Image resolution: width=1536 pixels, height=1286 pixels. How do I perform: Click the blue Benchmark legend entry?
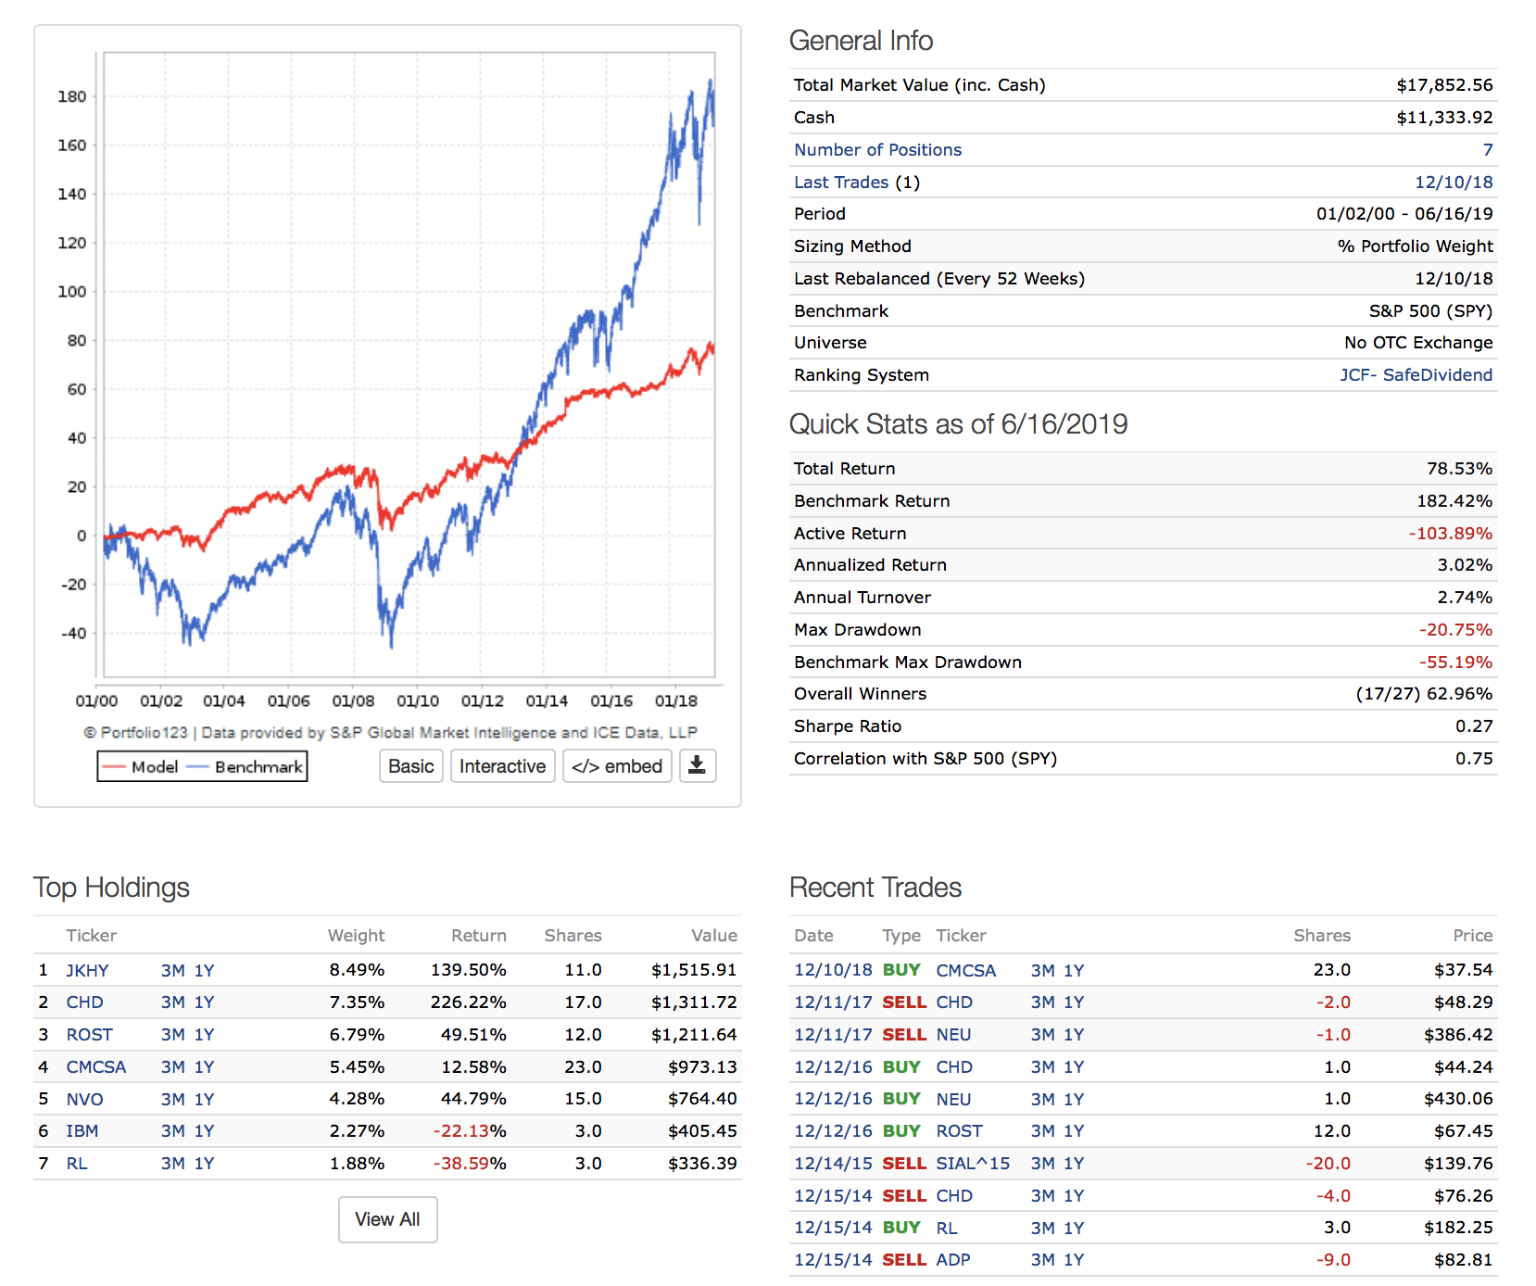246,767
